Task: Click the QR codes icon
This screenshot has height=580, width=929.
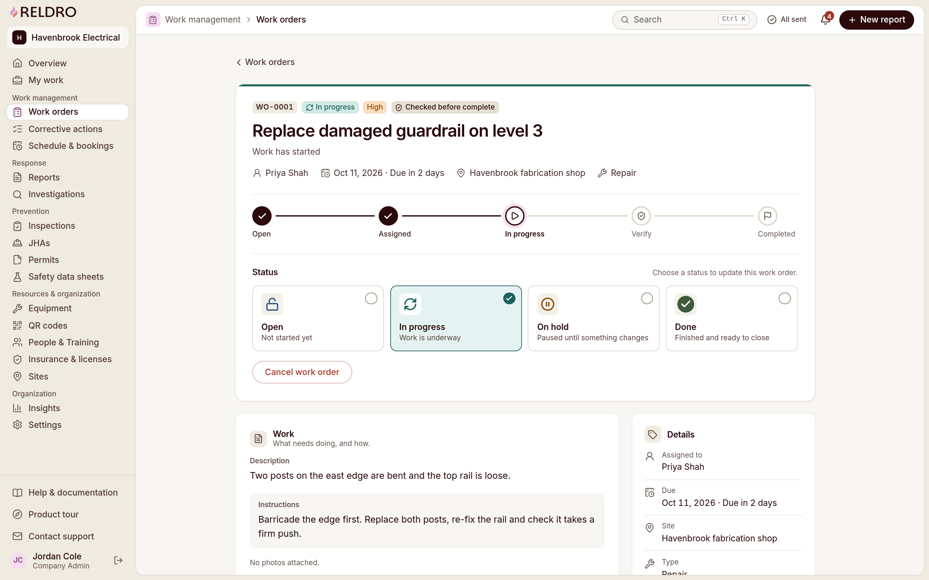Action: [17, 326]
